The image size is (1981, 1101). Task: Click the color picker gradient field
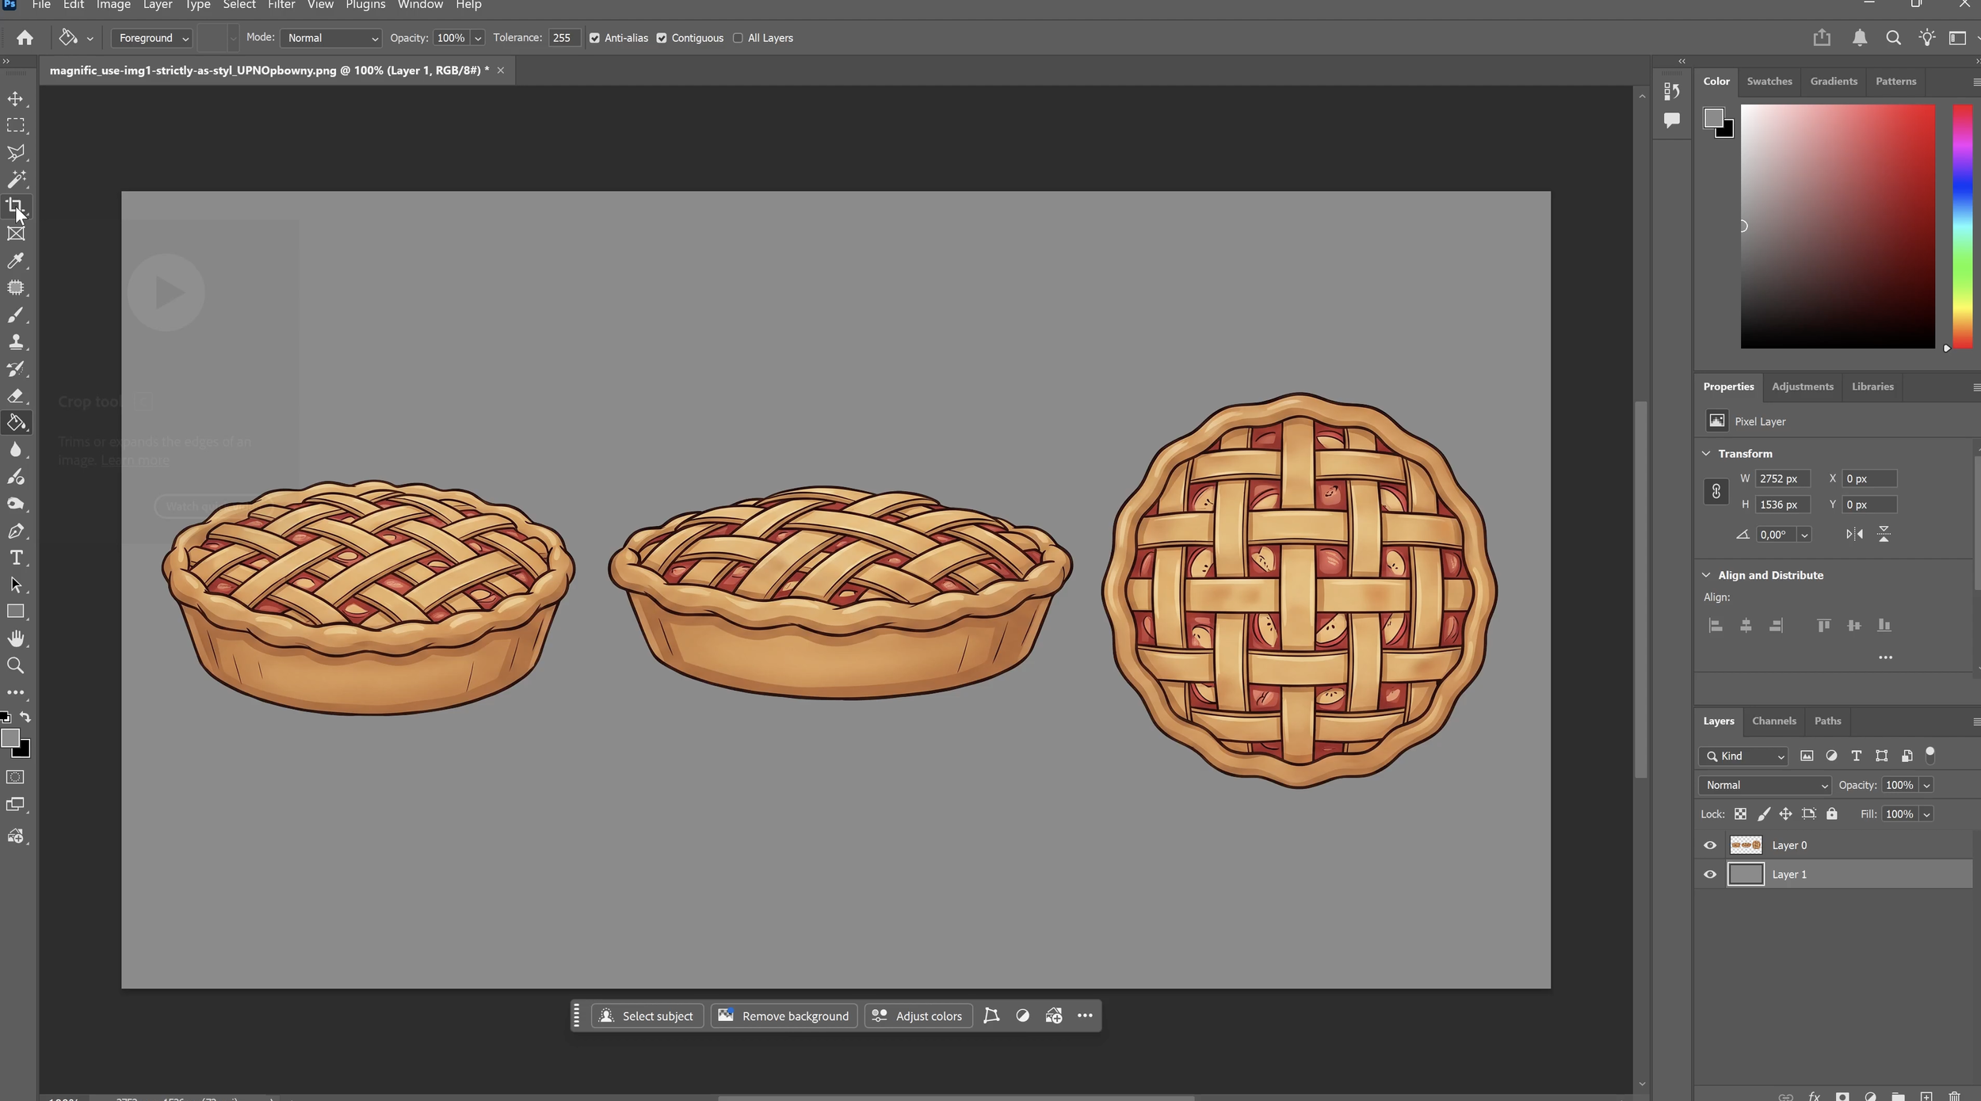1838,227
